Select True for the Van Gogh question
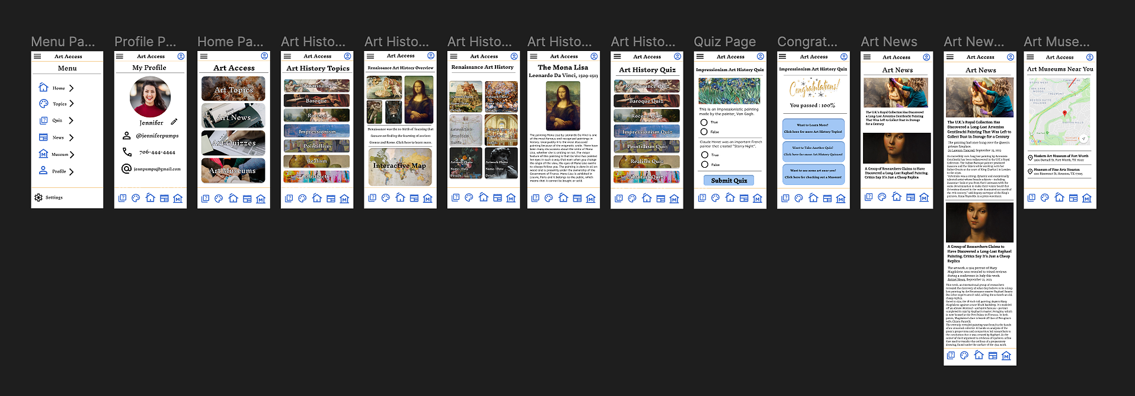This screenshot has width=1135, height=396. pyautogui.click(x=704, y=123)
